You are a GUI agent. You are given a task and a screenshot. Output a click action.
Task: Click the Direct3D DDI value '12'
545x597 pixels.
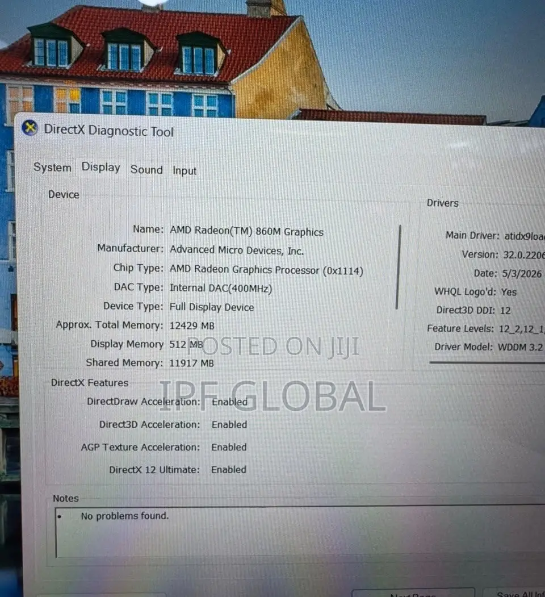click(505, 310)
